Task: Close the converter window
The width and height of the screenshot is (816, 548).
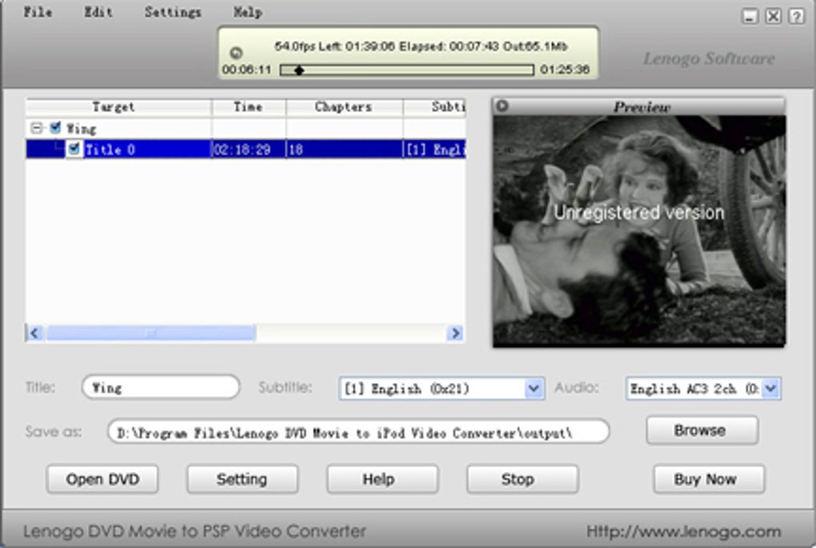Action: point(773,16)
